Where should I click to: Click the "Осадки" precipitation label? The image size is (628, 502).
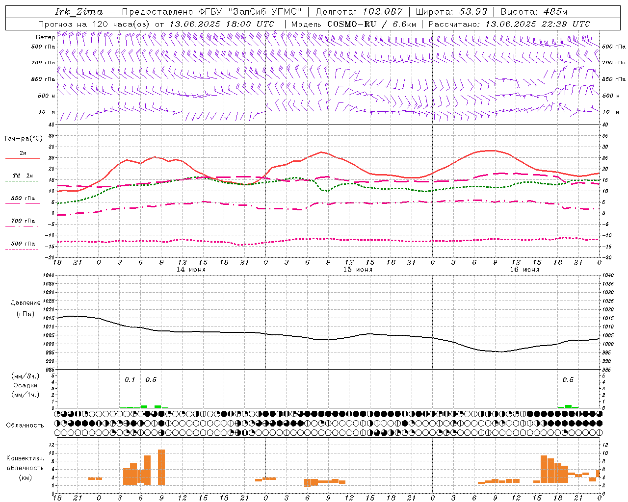coord(26,385)
